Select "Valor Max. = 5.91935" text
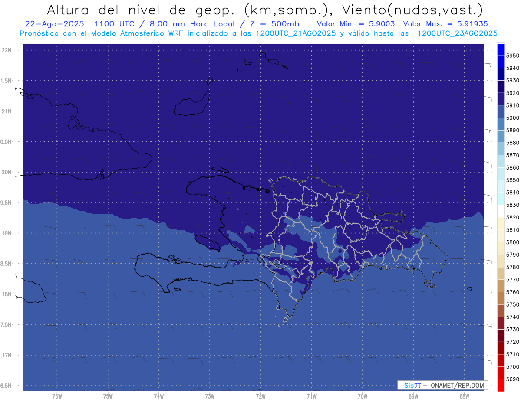 [446, 24]
